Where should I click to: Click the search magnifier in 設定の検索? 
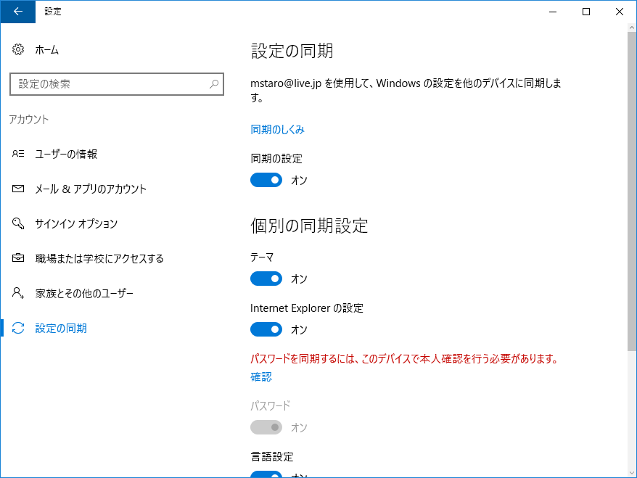[x=213, y=84]
